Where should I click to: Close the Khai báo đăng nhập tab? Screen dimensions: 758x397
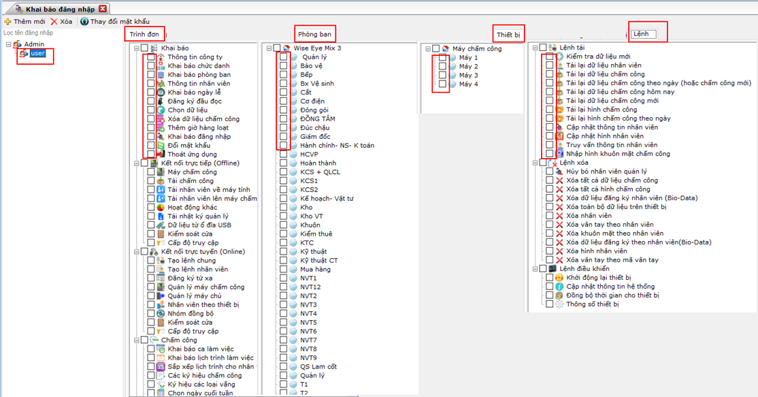click(x=102, y=8)
